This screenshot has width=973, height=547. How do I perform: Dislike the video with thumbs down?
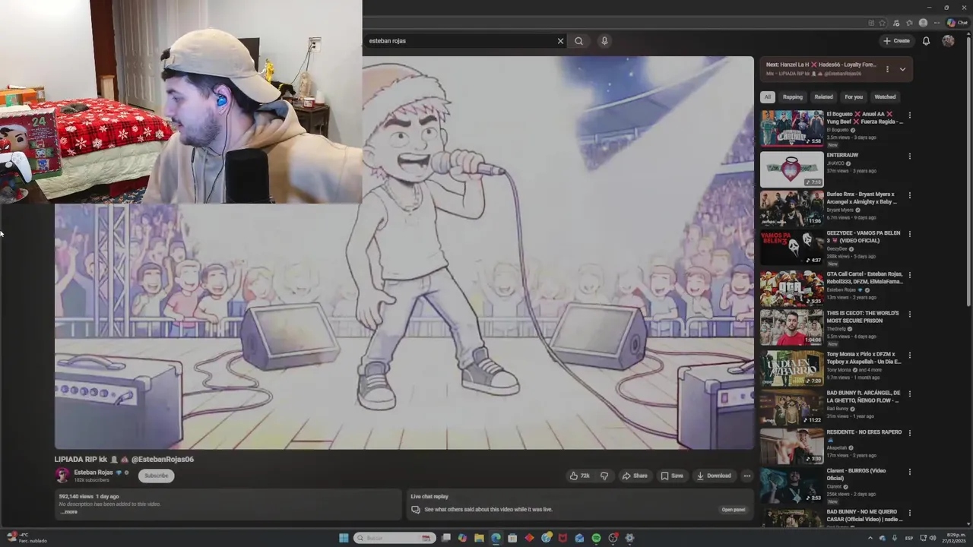[604, 476]
